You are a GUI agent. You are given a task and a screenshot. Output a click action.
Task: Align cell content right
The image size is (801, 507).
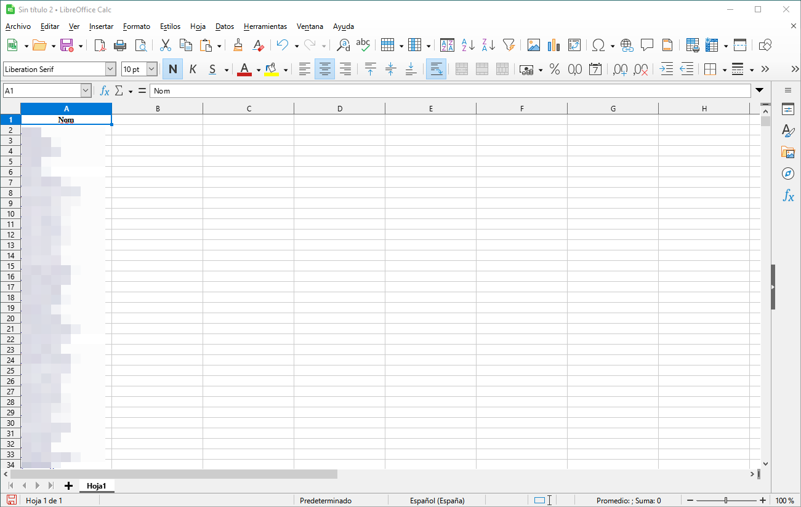tap(345, 69)
